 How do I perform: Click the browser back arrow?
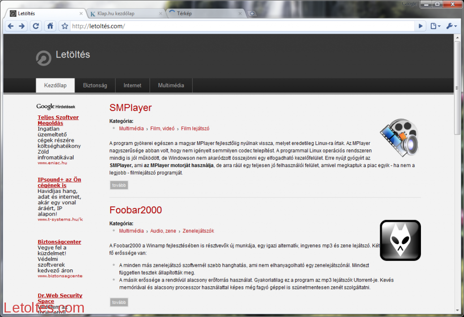click(11, 26)
